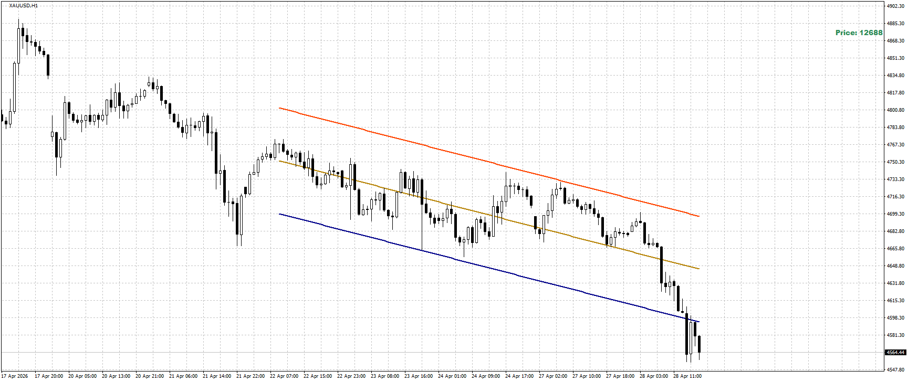The width and height of the screenshot is (908, 382).
Task: Click the XAUUSD,H1 chart symbol label
Action: click(x=24, y=5)
